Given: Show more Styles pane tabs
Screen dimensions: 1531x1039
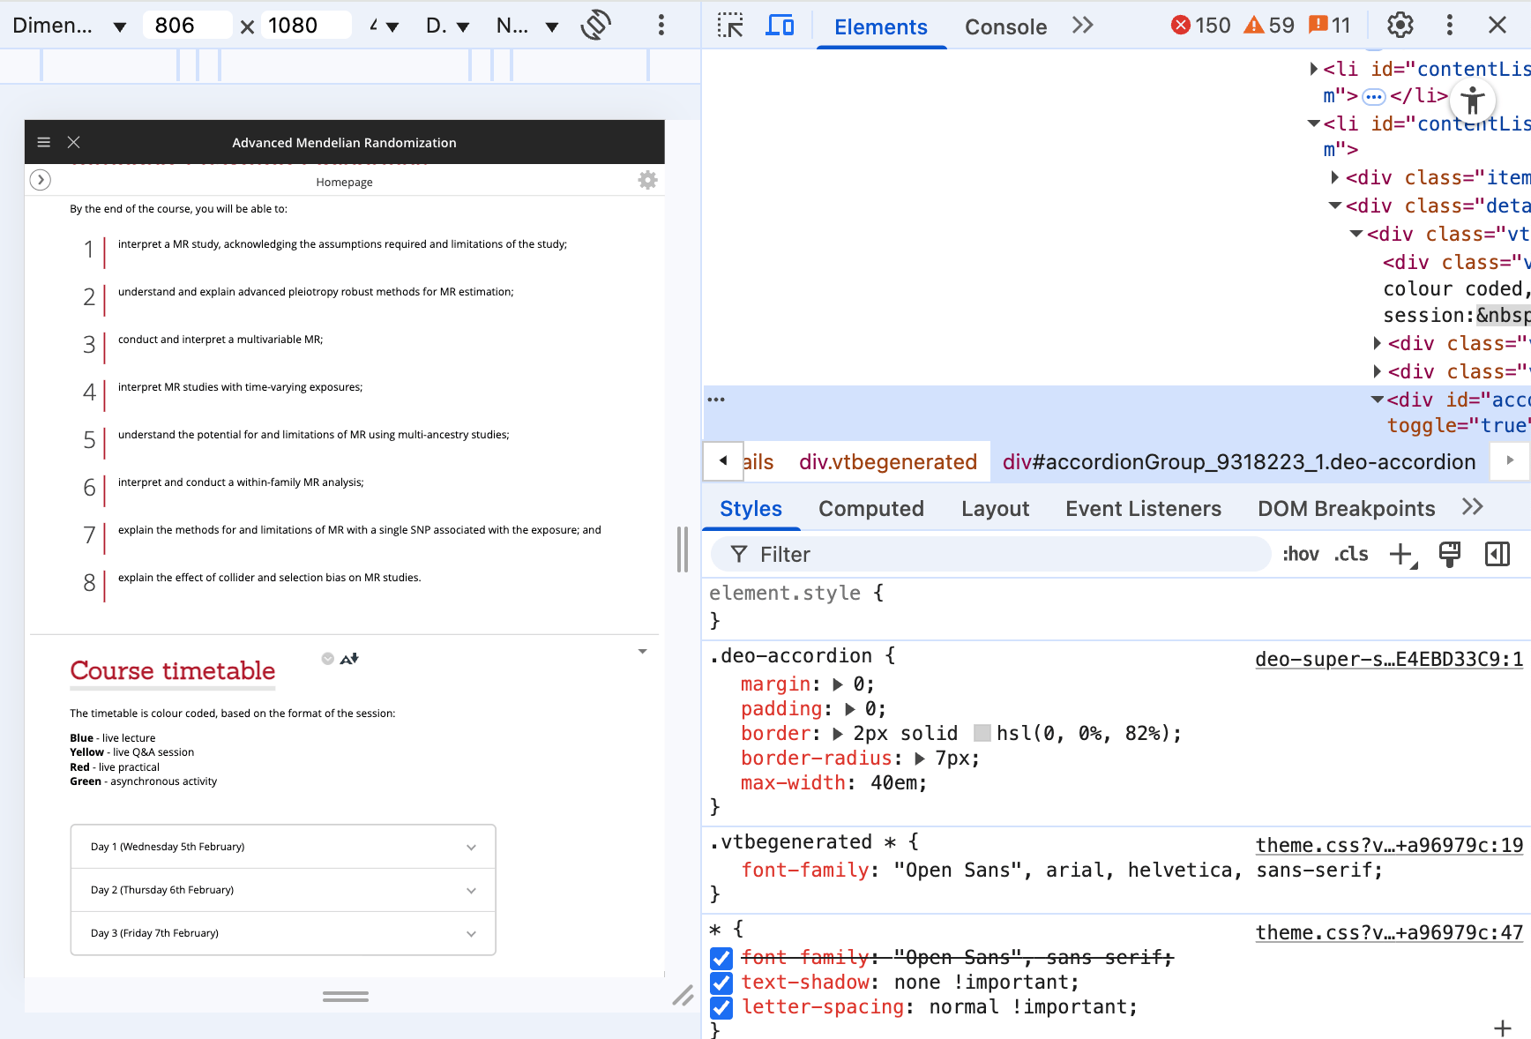Looking at the screenshot, I should click(x=1473, y=507).
